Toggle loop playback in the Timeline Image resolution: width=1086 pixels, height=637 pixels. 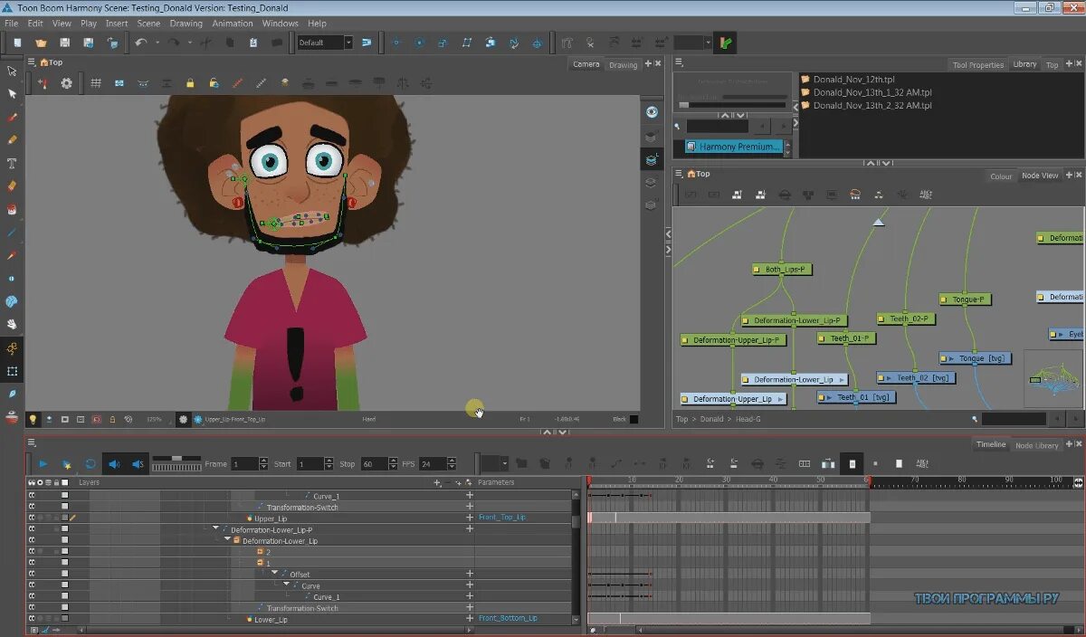(x=90, y=463)
